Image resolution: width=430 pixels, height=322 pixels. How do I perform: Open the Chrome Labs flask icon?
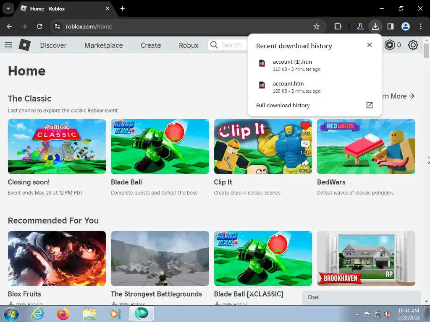pyautogui.click(x=360, y=26)
